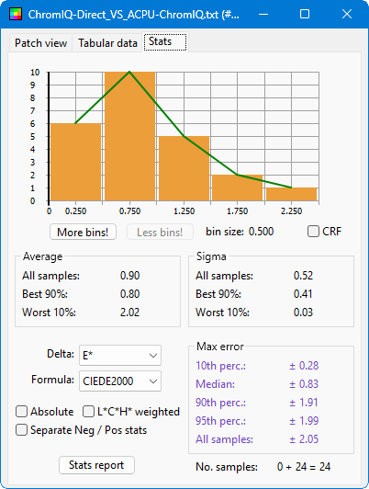Click the bin size value 0.500
Viewport: 369px width, 489px height.
(261, 232)
